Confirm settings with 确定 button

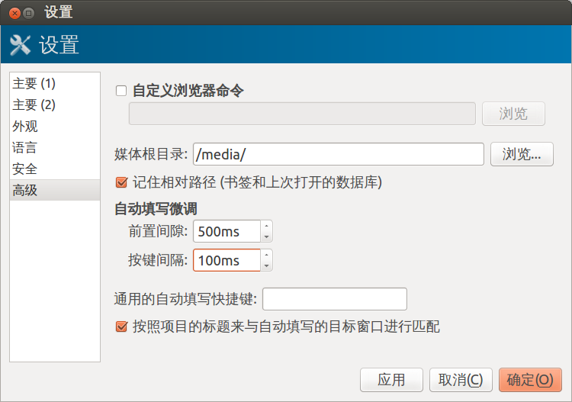530,380
